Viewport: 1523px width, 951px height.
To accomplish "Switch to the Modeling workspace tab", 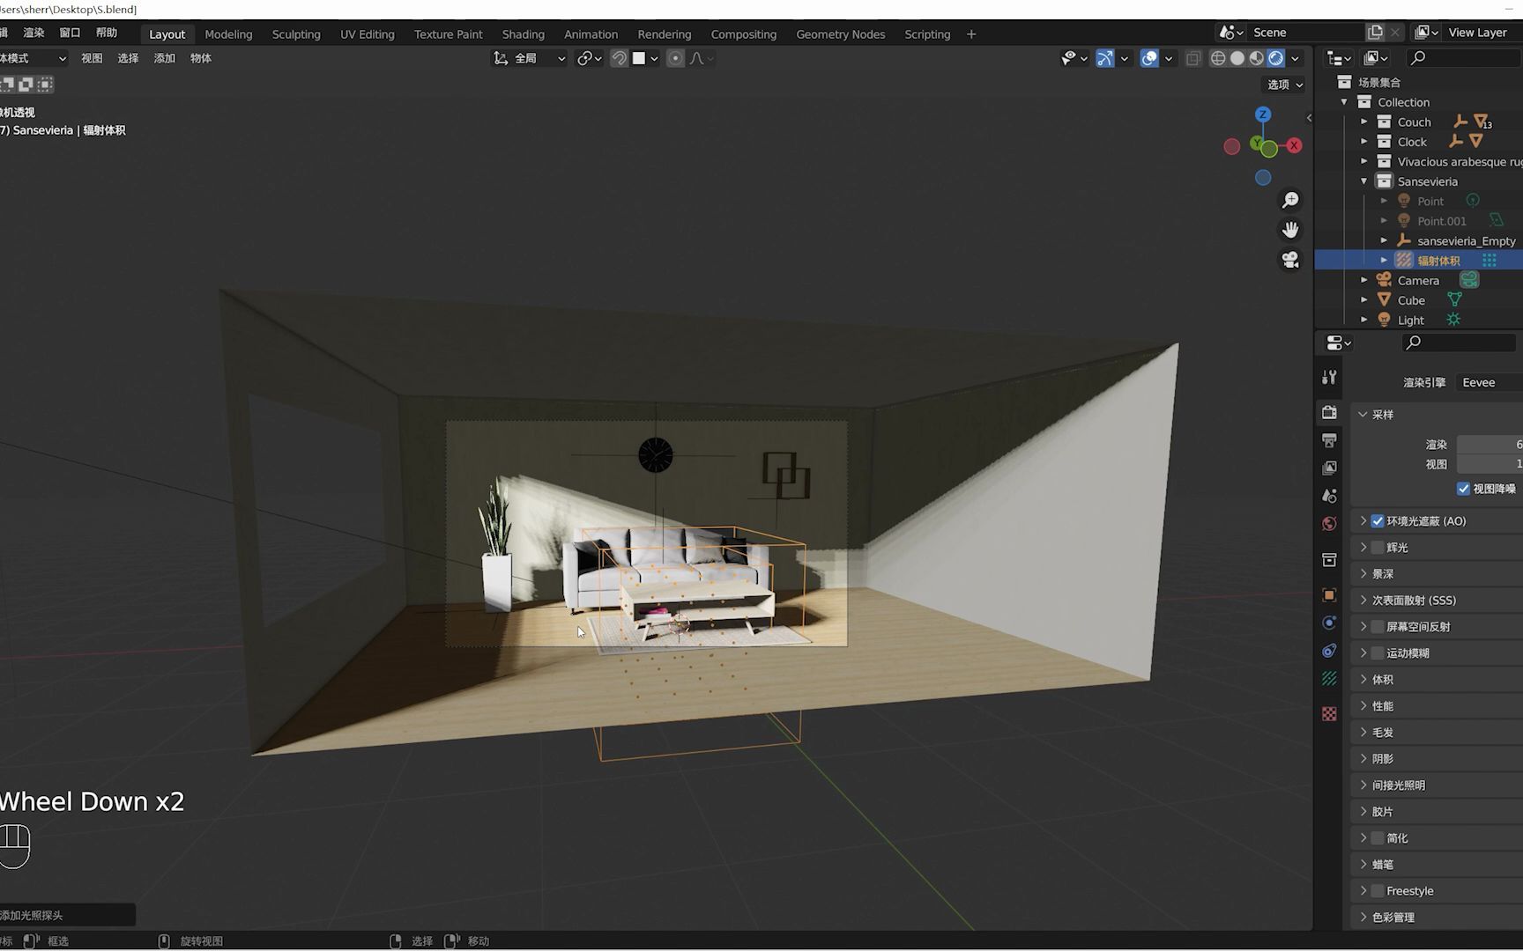I will pos(228,34).
